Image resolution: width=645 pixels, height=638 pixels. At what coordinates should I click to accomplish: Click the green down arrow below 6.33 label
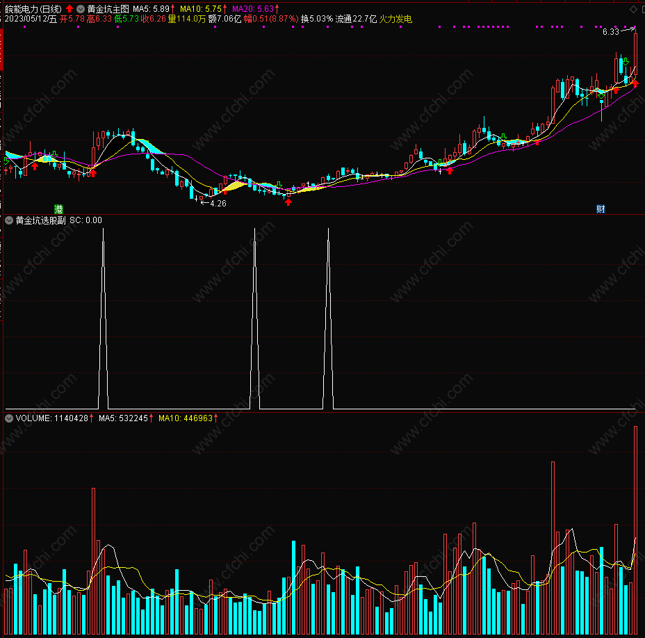pos(626,62)
